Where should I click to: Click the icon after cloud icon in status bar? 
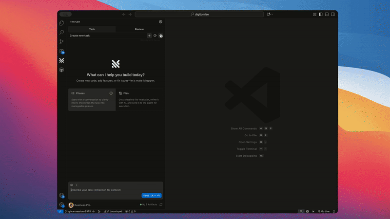click(99, 211)
